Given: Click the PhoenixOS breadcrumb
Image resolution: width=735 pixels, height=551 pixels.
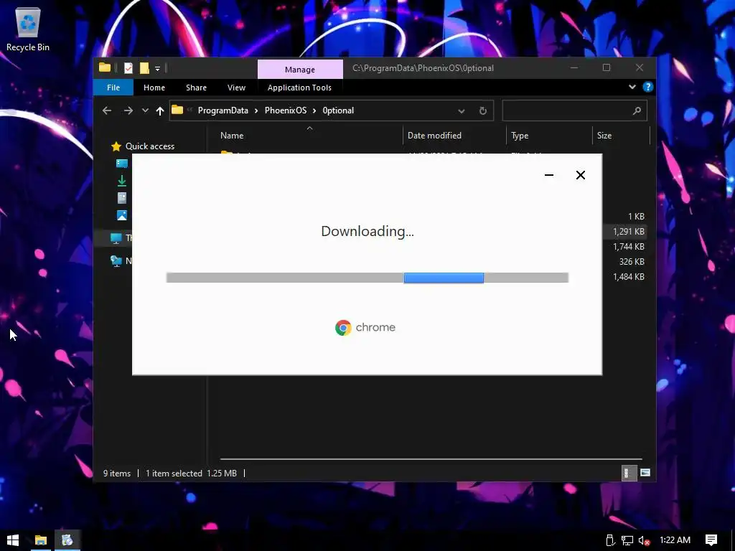Looking at the screenshot, I should tap(286, 110).
